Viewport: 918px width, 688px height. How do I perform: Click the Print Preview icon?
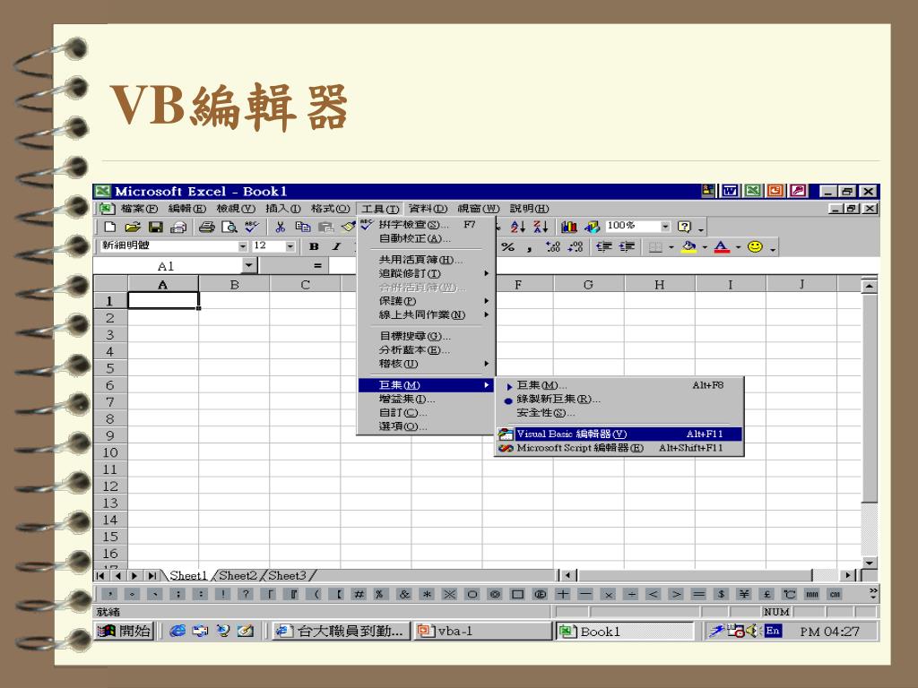point(229,227)
